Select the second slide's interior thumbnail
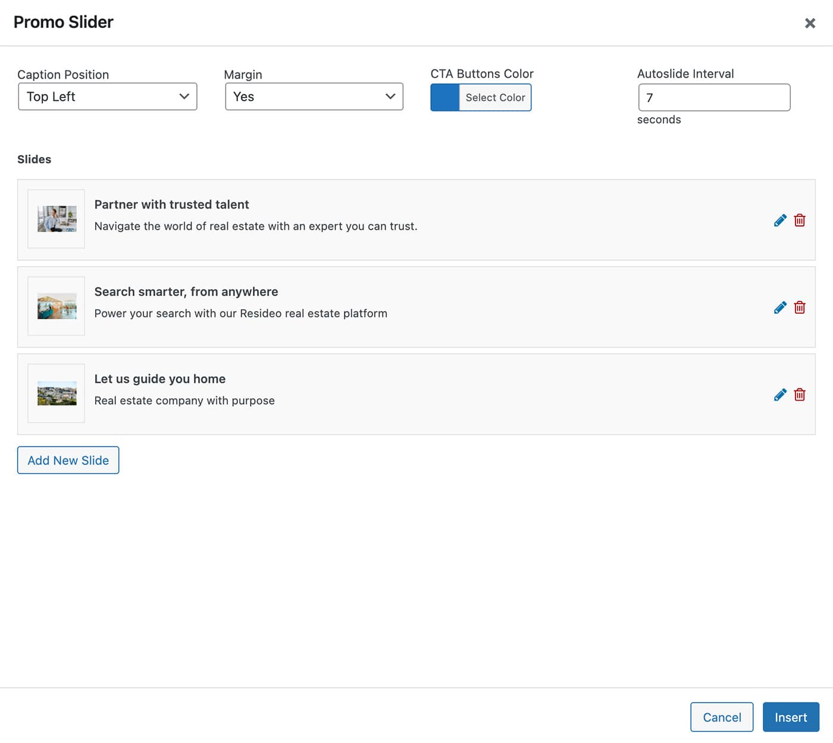833x743 pixels. 57,306
